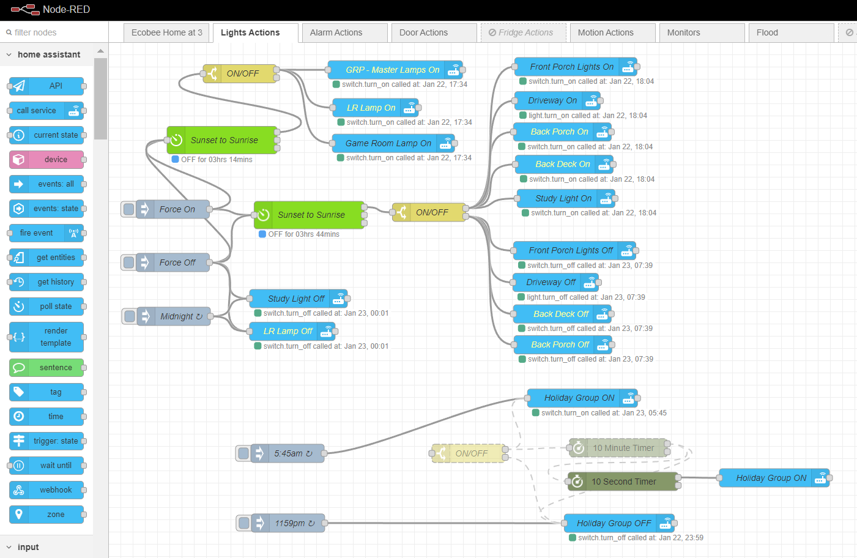
Task: Click the trigger: state node icon
Action: 19,441
